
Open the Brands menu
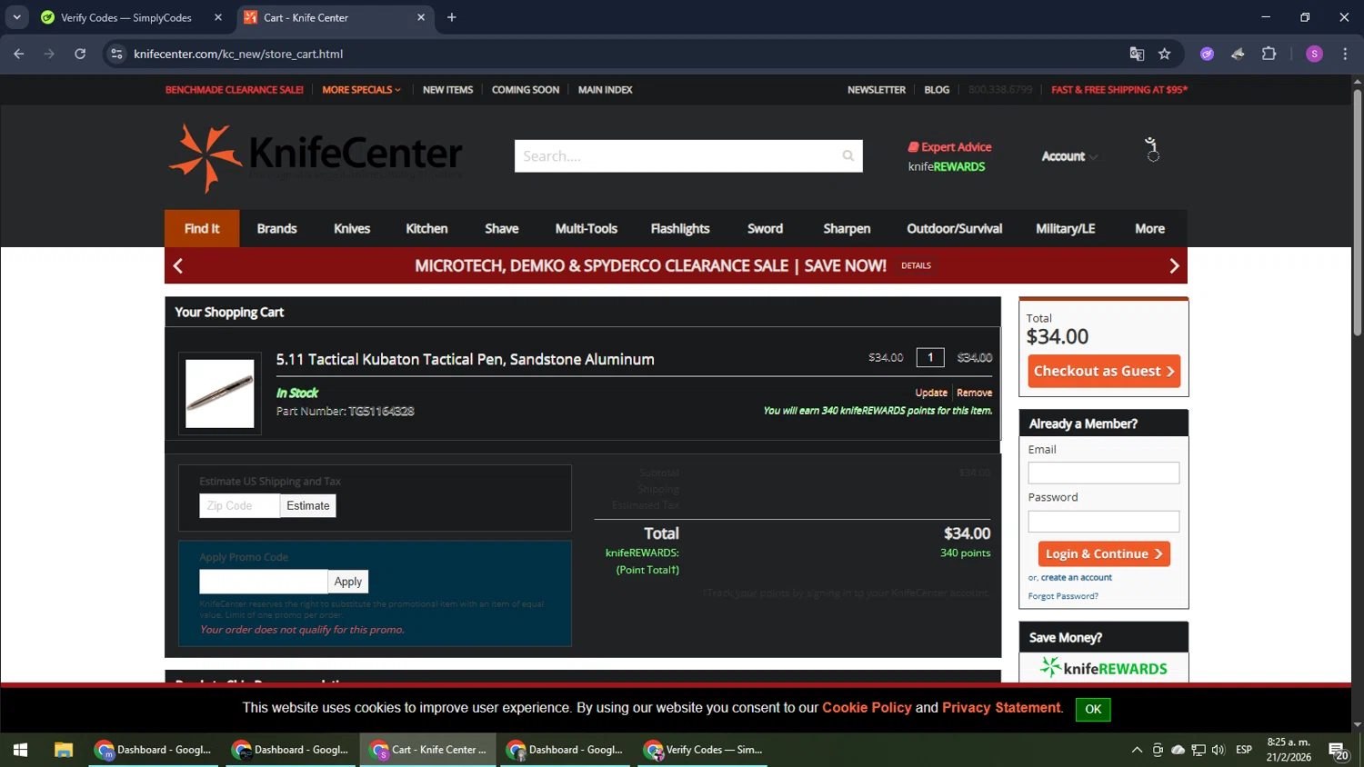coord(276,229)
